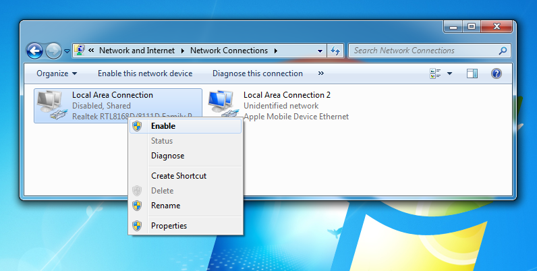Open the Organize menu
The height and width of the screenshot is (271, 537).
[57, 73]
